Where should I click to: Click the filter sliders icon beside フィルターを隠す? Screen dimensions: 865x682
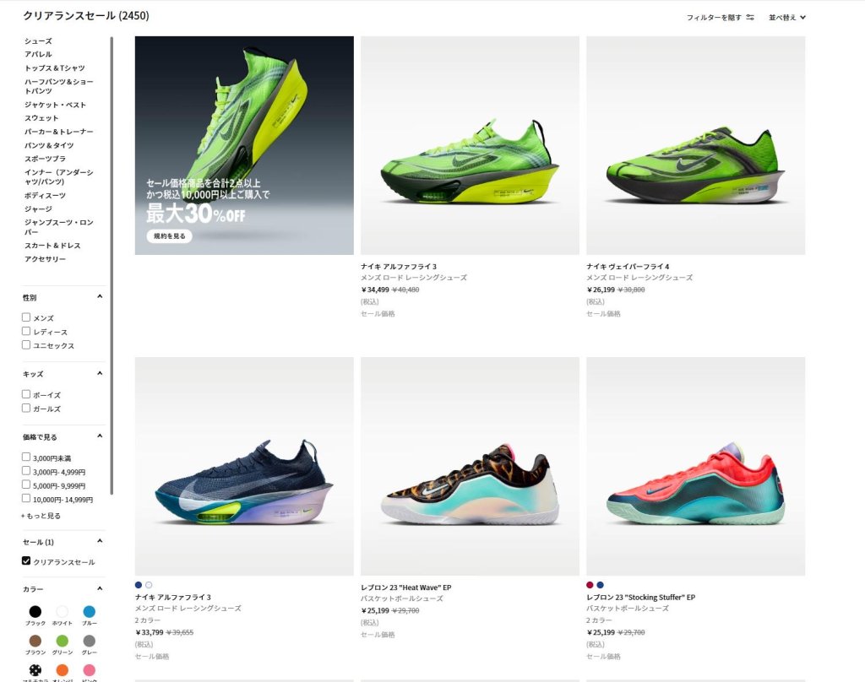[750, 17]
